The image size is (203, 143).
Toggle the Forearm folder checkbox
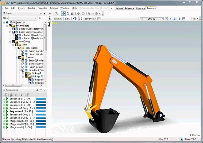[x=20, y=57]
